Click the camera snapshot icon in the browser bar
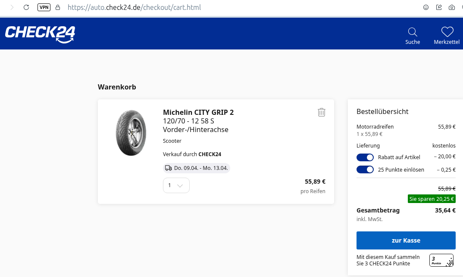Image resolution: width=463 pixels, height=277 pixels. pyautogui.click(x=451, y=7)
